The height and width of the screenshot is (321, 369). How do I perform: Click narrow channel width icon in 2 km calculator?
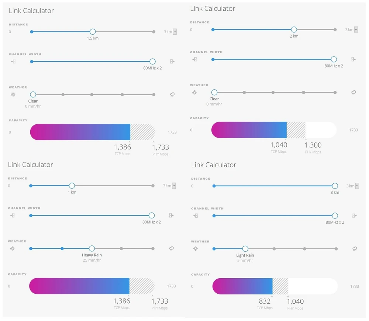click(194, 59)
